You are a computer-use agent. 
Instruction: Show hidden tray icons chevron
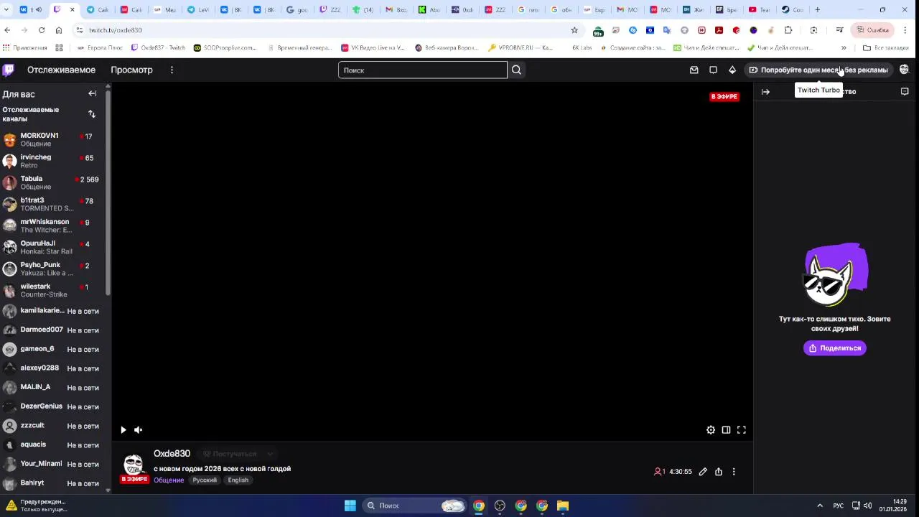click(820, 506)
